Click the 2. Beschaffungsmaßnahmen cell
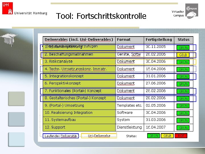The height and width of the screenshot is (154, 205). [79, 54]
